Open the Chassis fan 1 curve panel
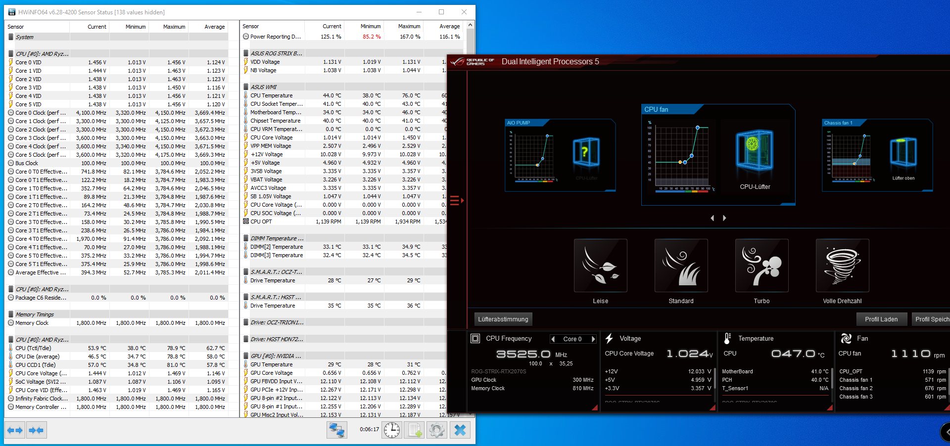The width and height of the screenshot is (950, 446). click(877, 155)
